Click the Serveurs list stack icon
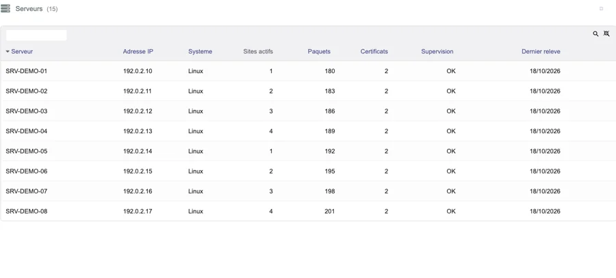616x278 pixels. pyautogui.click(x=5, y=8)
